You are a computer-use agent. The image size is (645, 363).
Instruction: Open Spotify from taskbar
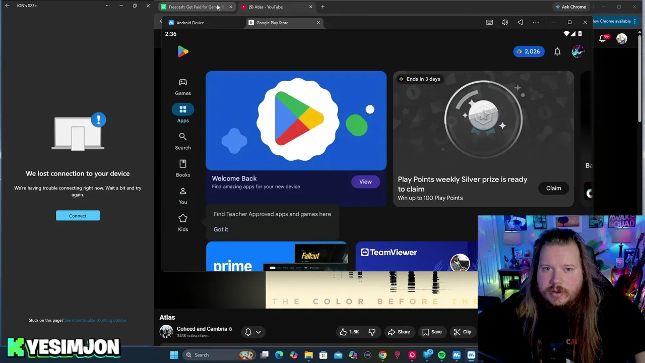[441, 355]
